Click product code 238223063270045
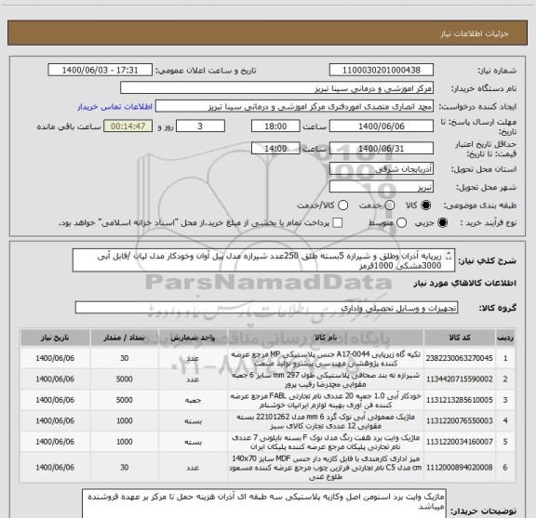 [459, 358]
